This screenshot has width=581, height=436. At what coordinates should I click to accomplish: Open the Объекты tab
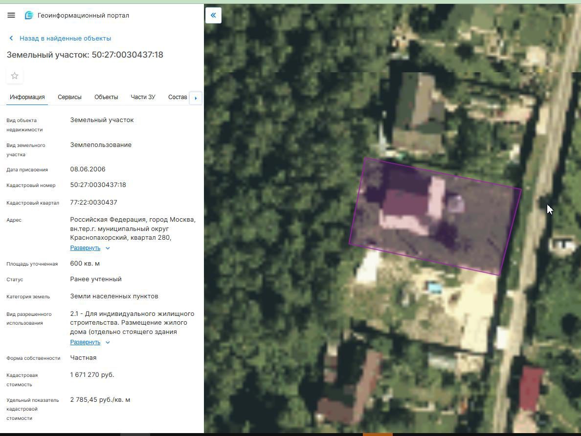click(106, 97)
